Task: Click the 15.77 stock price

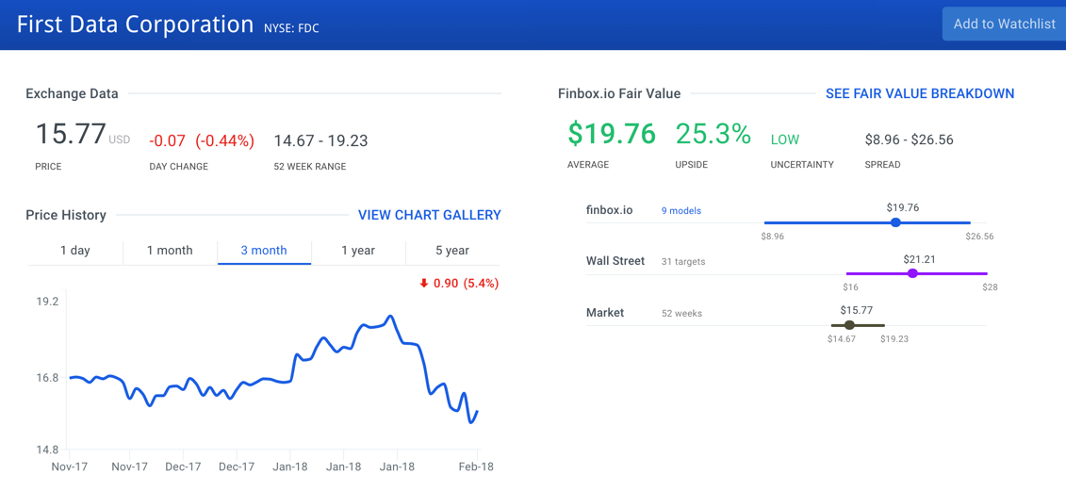Action: click(x=71, y=134)
